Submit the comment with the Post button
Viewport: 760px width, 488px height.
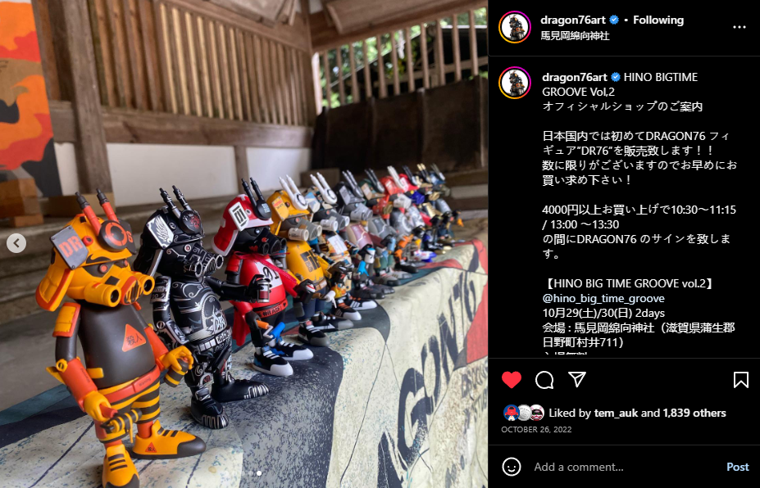coord(737,467)
